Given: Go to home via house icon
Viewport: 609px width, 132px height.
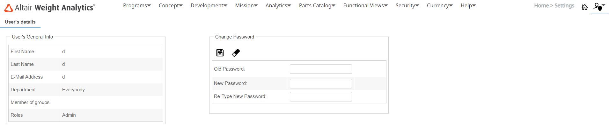Looking at the screenshot, I should (584, 7).
